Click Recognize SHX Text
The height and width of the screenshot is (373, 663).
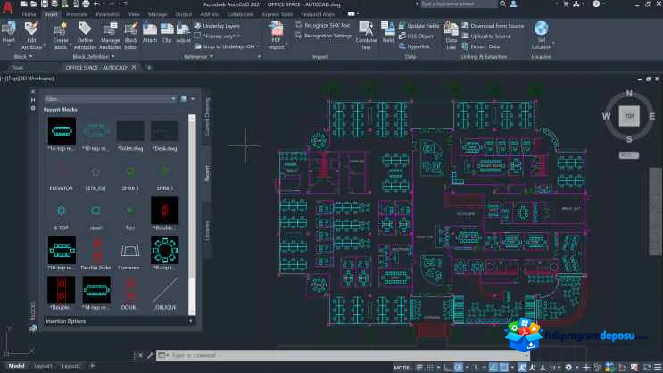tap(323, 25)
